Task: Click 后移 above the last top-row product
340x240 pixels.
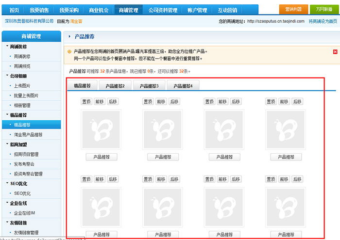Action: (297, 101)
